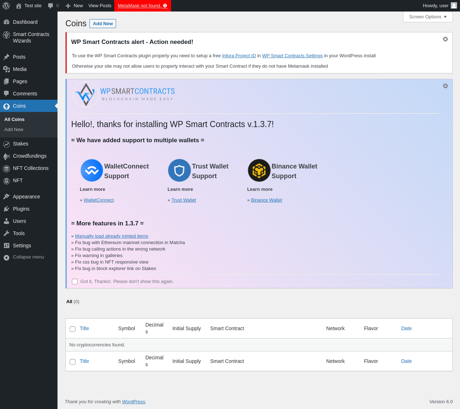Click the Smart Contract column header
Image resolution: width=460 pixels, height=409 pixels.
(x=227, y=328)
